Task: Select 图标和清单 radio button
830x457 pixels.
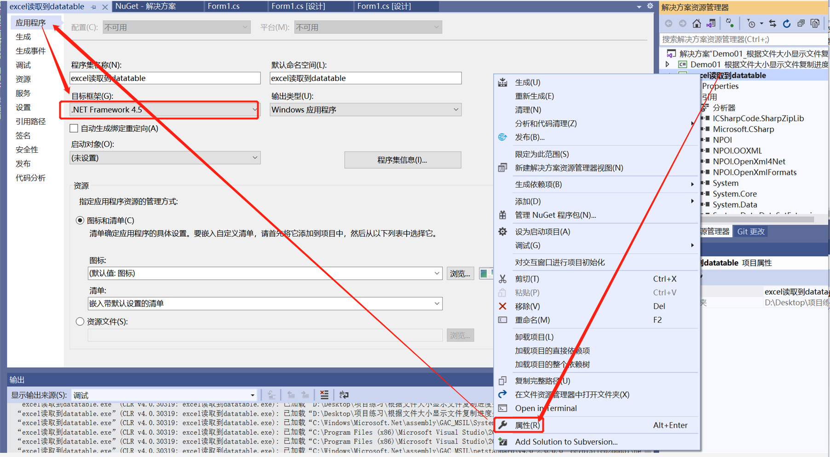Action: coord(80,220)
